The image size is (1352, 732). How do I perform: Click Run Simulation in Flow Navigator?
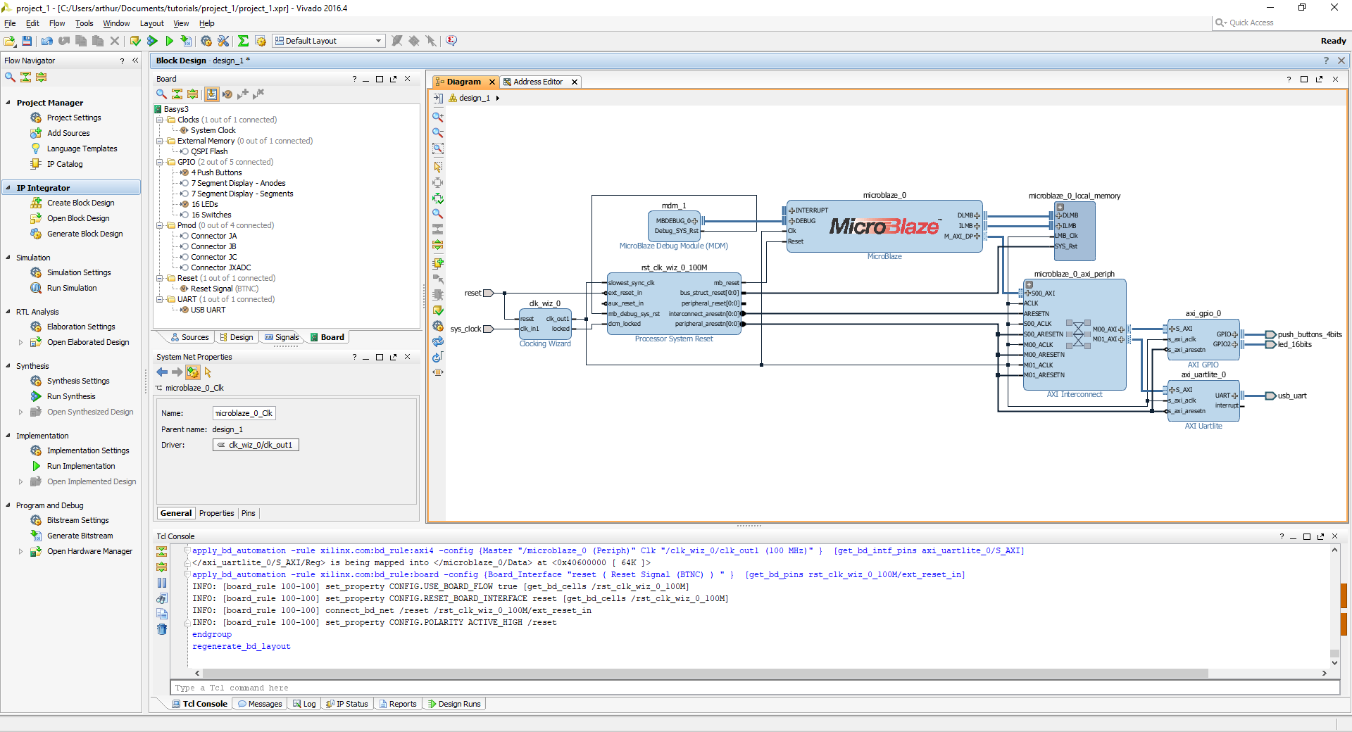(x=72, y=288)
